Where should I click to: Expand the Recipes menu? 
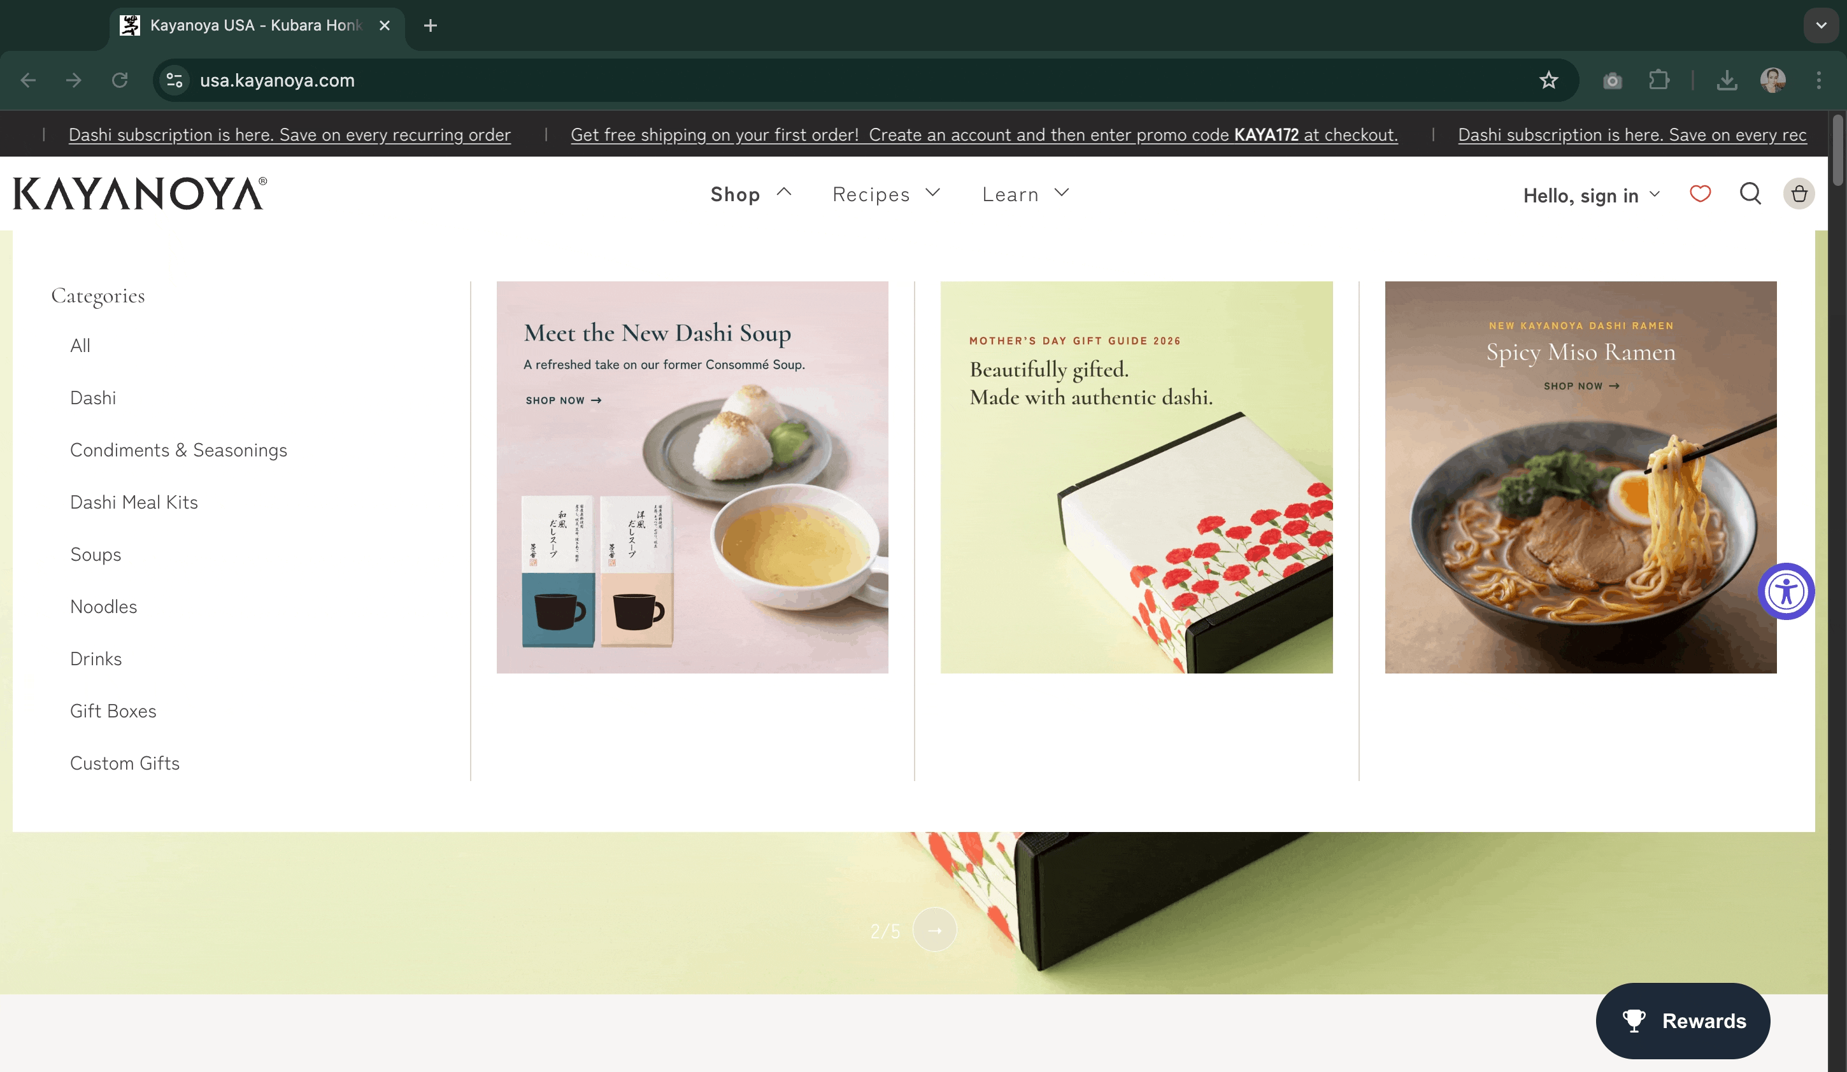886,194
